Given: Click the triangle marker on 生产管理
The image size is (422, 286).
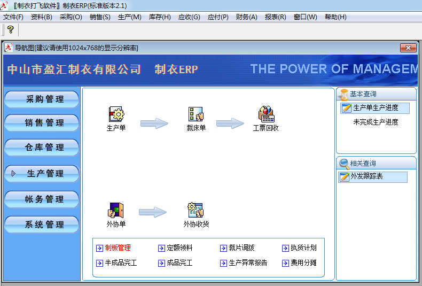Looking at the screenshot, I should (x=13, y=174).
